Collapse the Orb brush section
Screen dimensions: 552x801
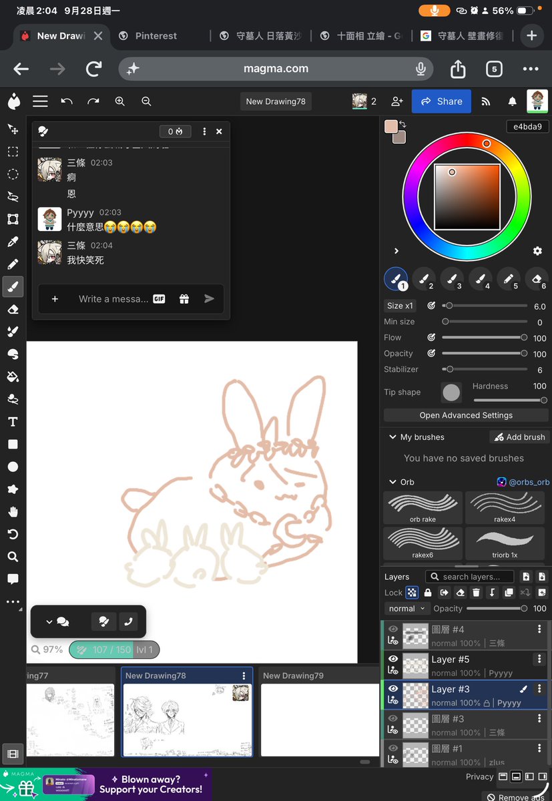click(392, 482)
